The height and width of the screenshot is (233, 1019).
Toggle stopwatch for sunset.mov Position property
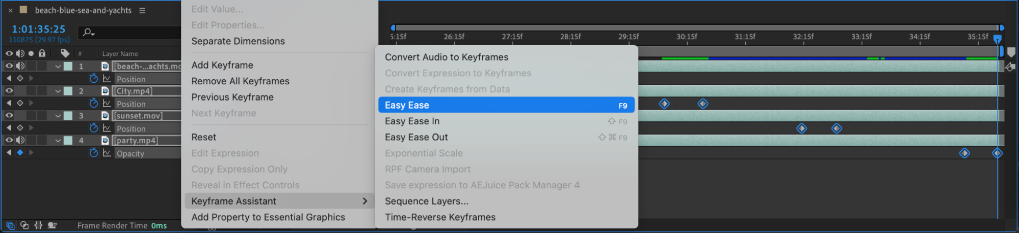pos(93,128)
